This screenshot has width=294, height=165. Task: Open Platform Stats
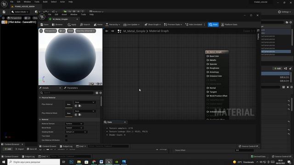pos(229,24)
